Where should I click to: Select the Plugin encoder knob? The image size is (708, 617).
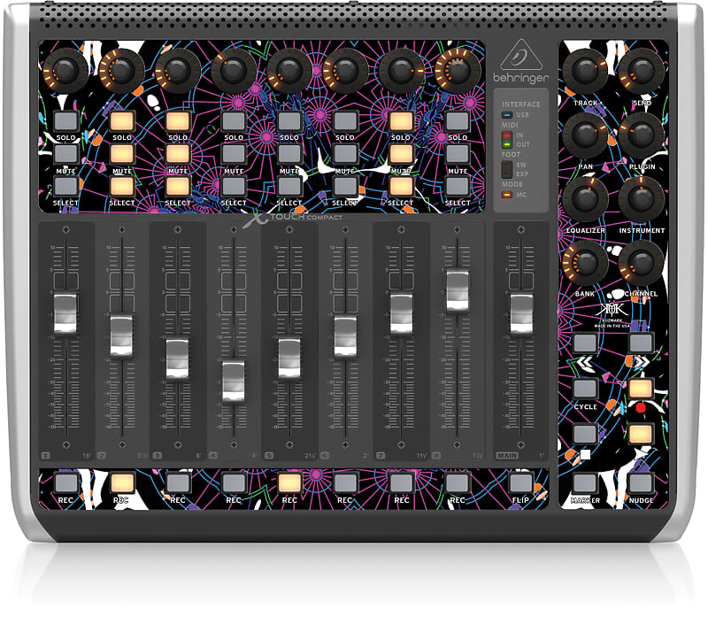(641, 134)
